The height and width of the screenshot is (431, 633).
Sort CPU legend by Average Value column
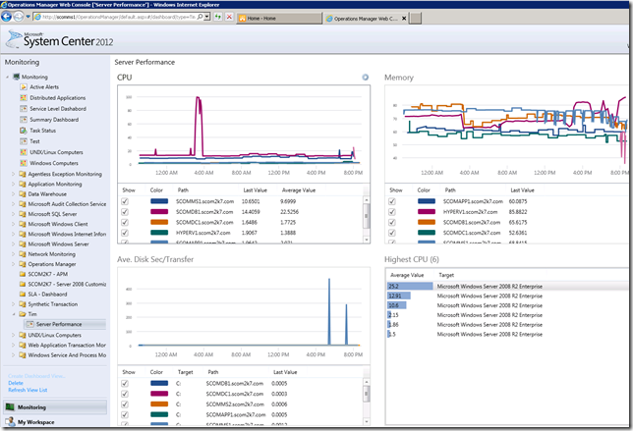(299, 189)
